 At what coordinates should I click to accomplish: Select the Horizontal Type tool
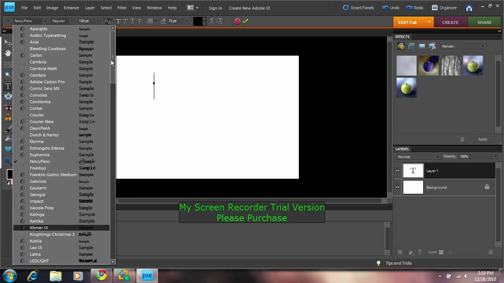click(x=8, y=86)
